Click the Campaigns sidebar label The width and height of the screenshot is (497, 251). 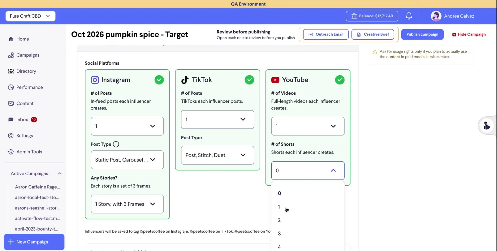pos(28,55)
